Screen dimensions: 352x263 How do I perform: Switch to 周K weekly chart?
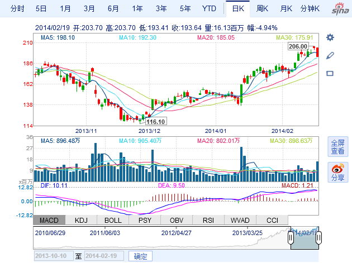pos(263,8)
